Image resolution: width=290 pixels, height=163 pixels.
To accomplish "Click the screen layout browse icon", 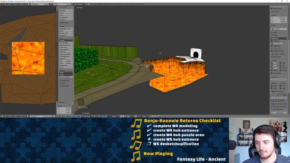I will (x=29, y=4).
